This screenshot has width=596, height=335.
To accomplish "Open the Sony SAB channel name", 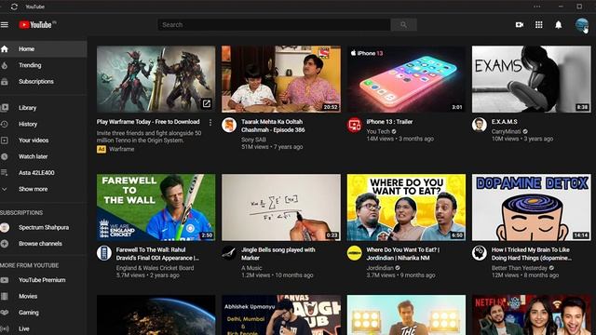I will coord(253,140).
